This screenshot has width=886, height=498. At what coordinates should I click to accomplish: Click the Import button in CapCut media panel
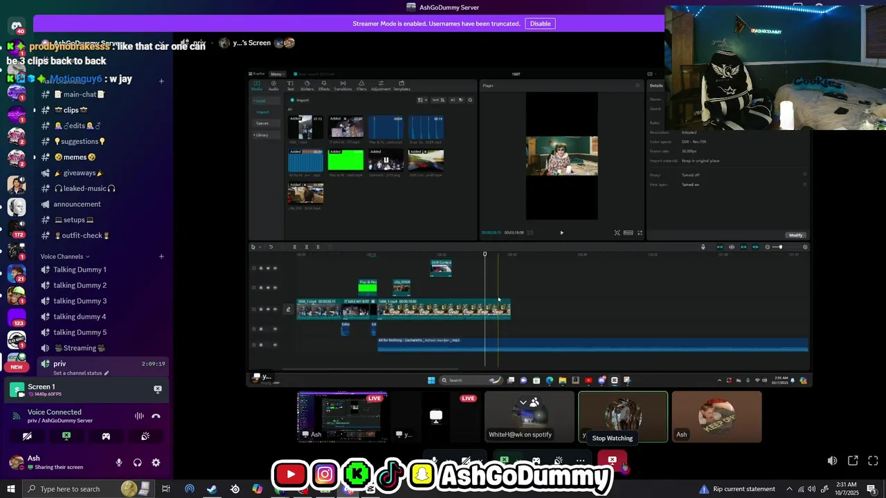[300, 100]
